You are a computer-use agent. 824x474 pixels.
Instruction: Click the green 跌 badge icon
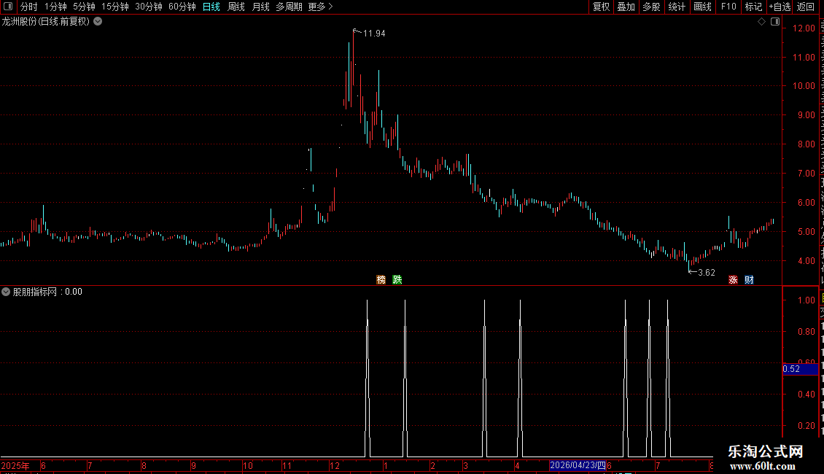tap(397, 279)
